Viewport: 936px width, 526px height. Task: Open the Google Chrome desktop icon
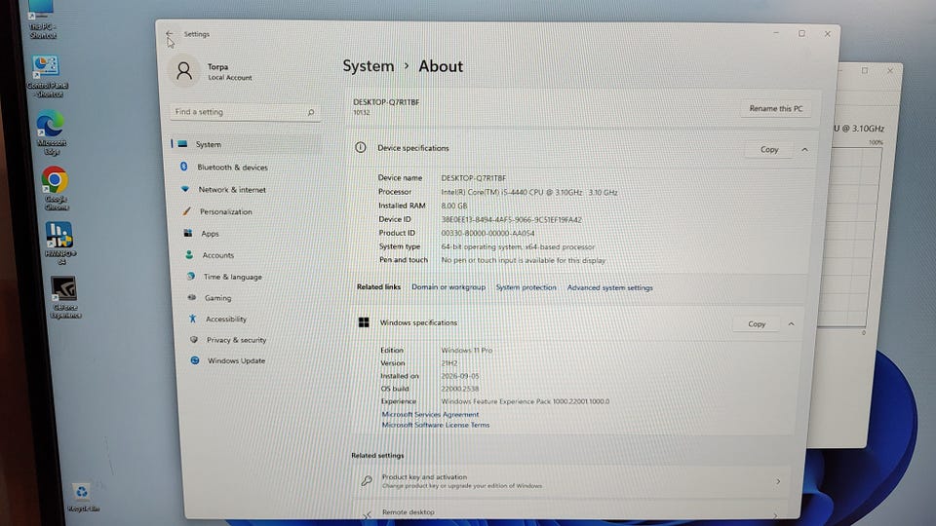pyautogui.click(x=55, y=188)
